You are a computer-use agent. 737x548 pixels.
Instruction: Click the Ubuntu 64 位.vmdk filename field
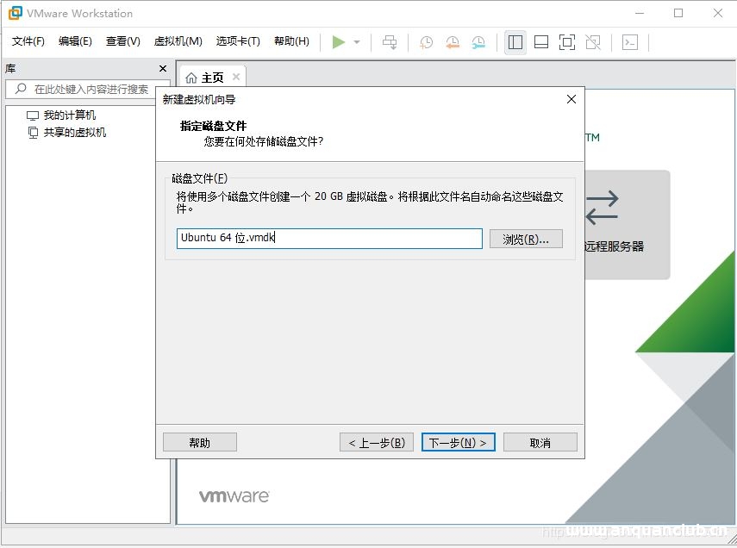328,239
